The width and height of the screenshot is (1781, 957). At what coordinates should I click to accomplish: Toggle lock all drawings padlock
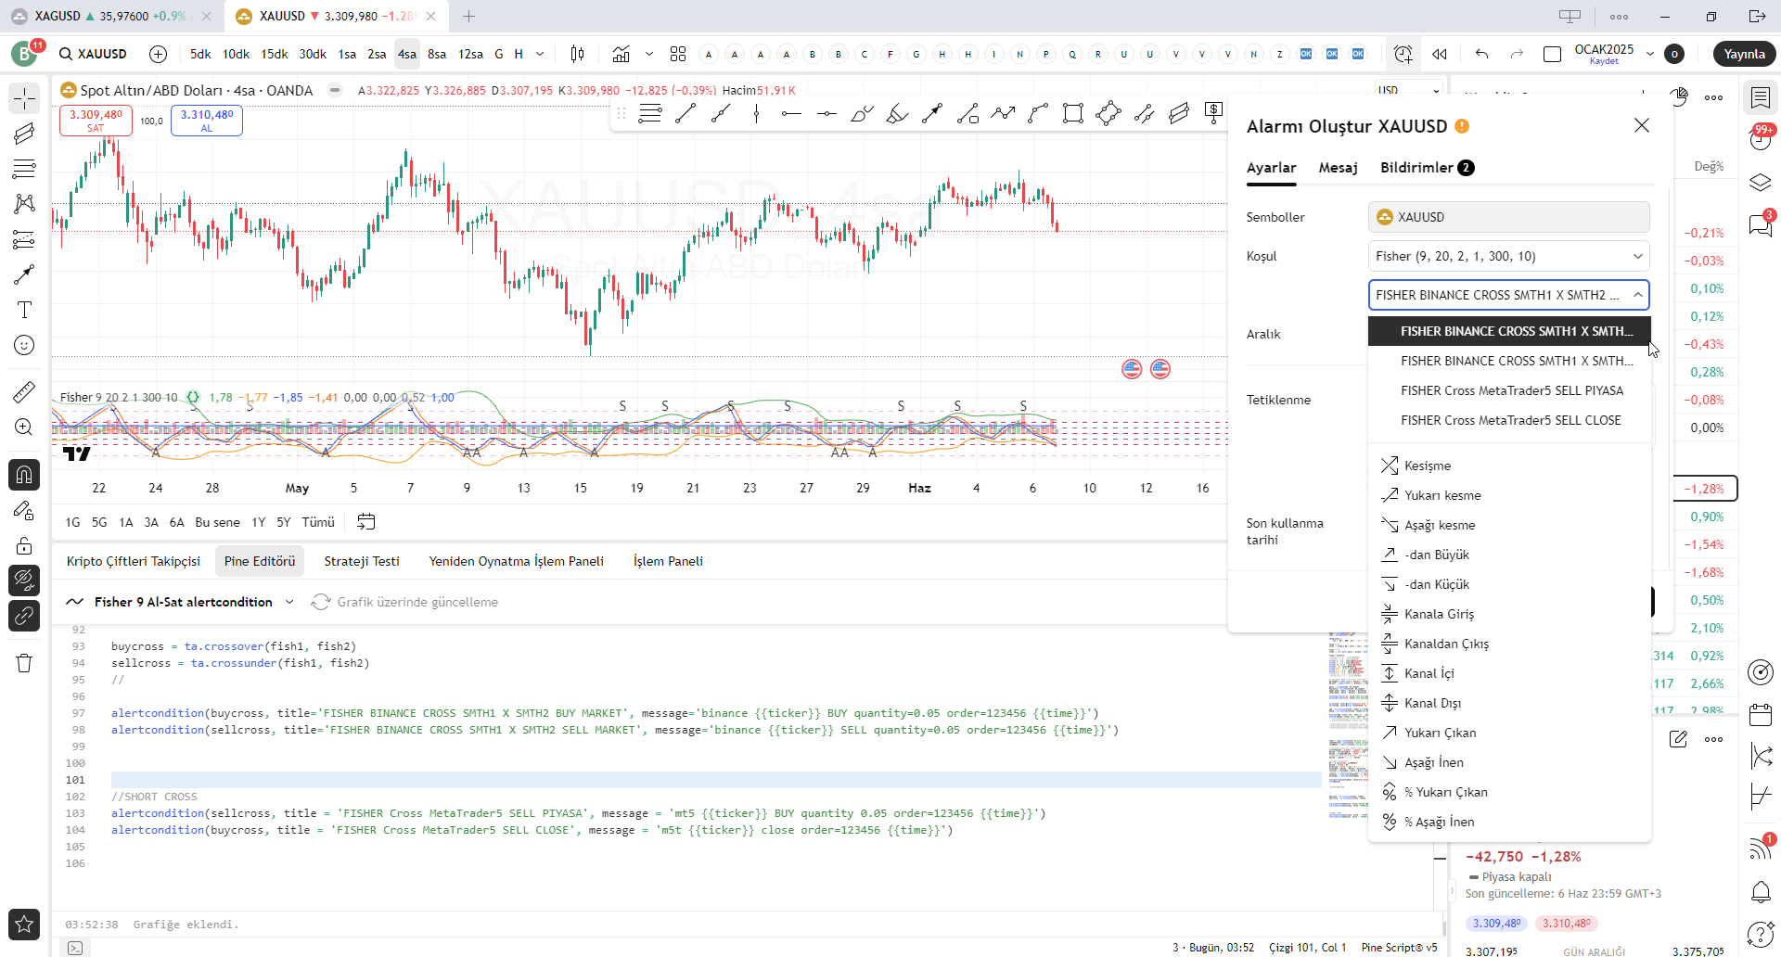click(24, 545)
